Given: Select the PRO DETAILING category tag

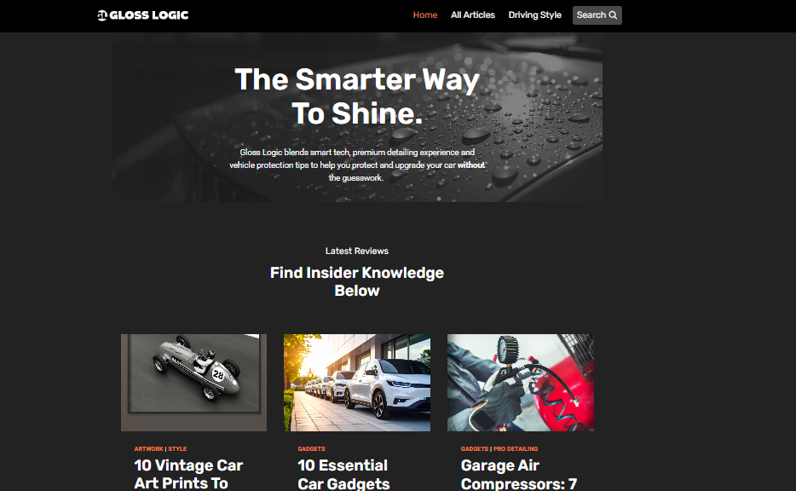Looking at the screenshot, I should pyautogui.click(x=516, y=449).
